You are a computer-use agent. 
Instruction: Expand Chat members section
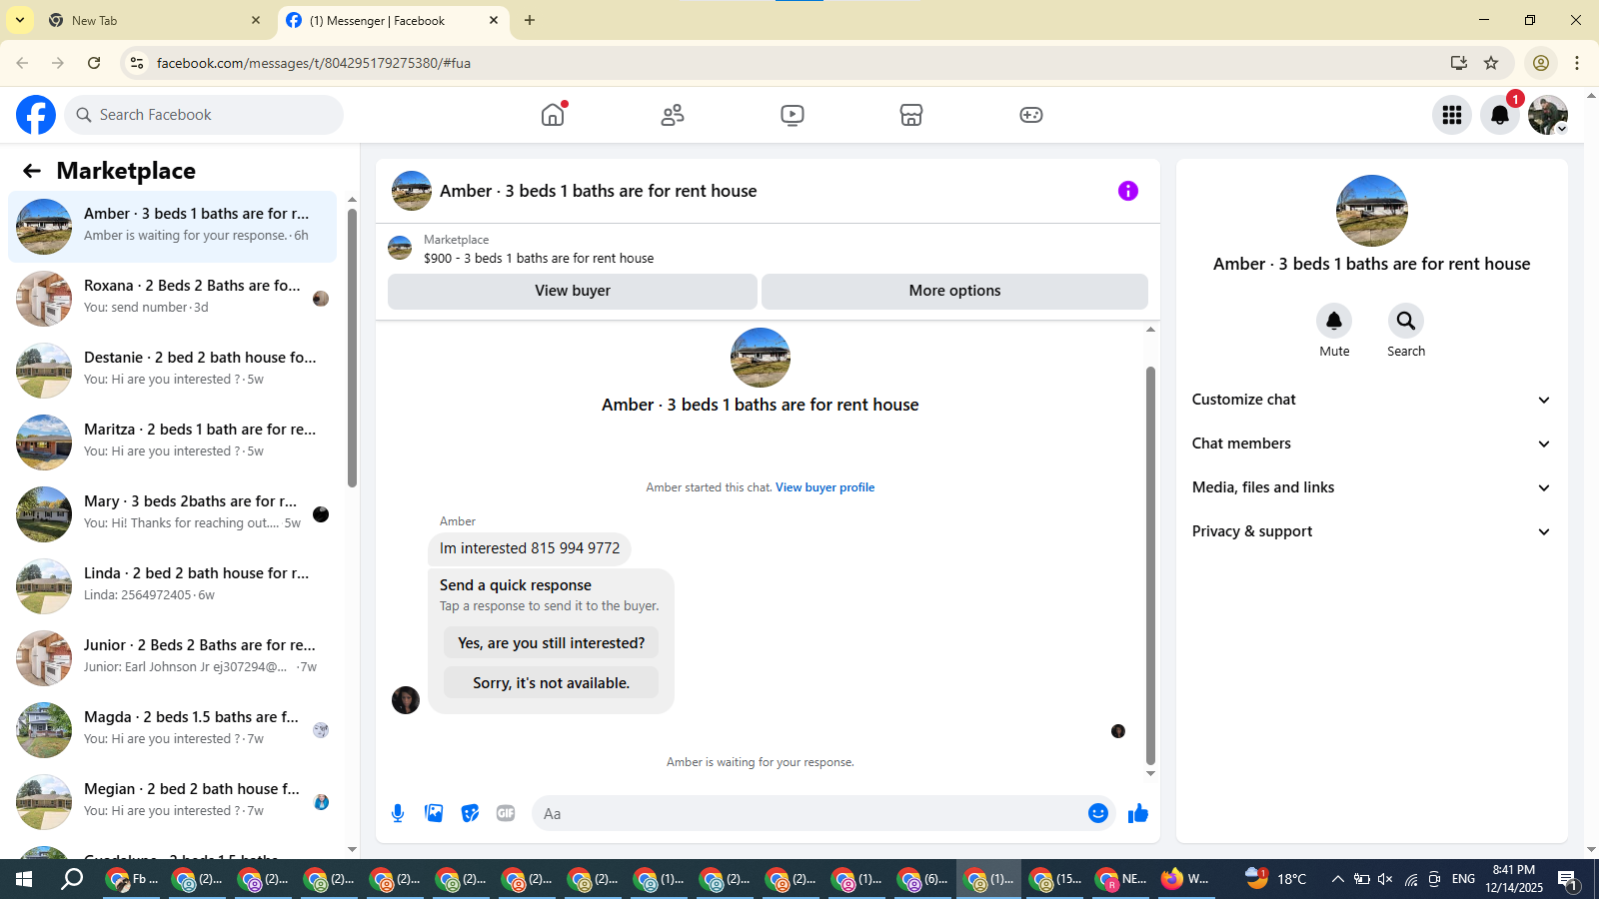pos(1371,444)
